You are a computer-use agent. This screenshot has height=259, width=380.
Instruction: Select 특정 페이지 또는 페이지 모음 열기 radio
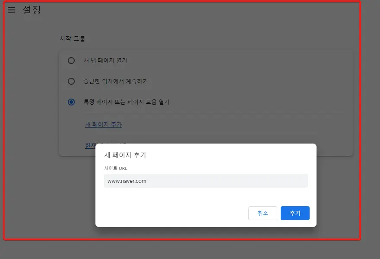[x=71, y=102]
